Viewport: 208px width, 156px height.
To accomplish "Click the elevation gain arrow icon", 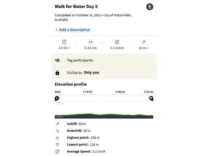I will coord(144,42).
